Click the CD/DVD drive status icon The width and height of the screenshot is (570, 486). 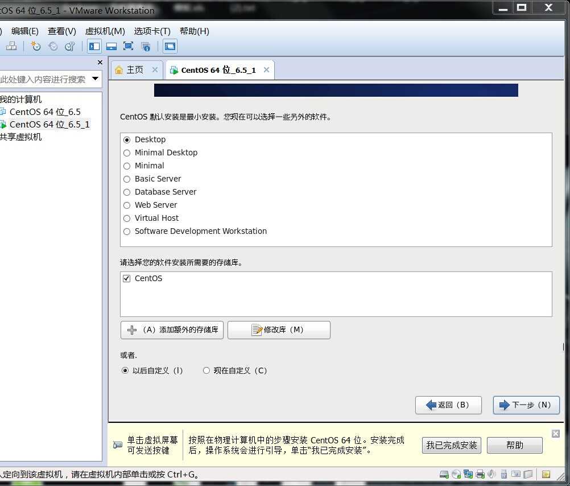point(456,474)
